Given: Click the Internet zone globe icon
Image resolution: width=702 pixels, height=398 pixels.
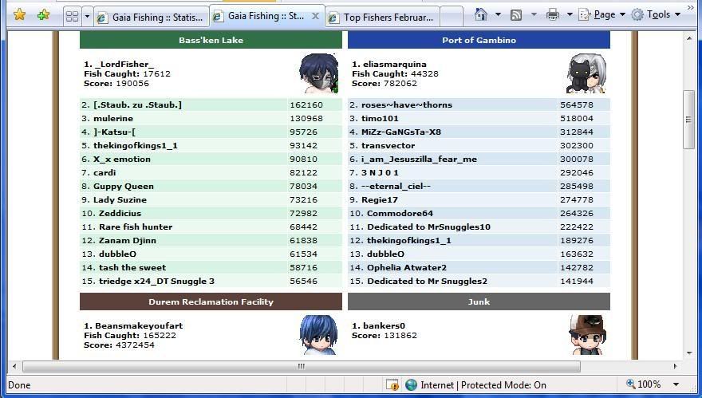Looking at the screenshot, I should pyautogui.click(x=411, y=384).
